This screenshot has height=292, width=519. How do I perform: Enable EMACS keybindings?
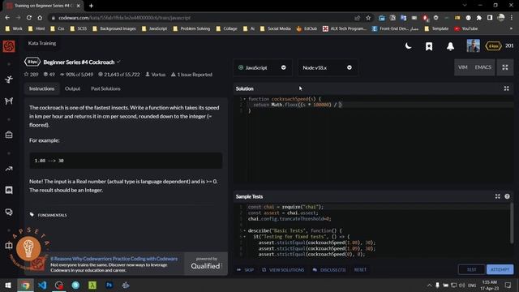coord(483,67)
